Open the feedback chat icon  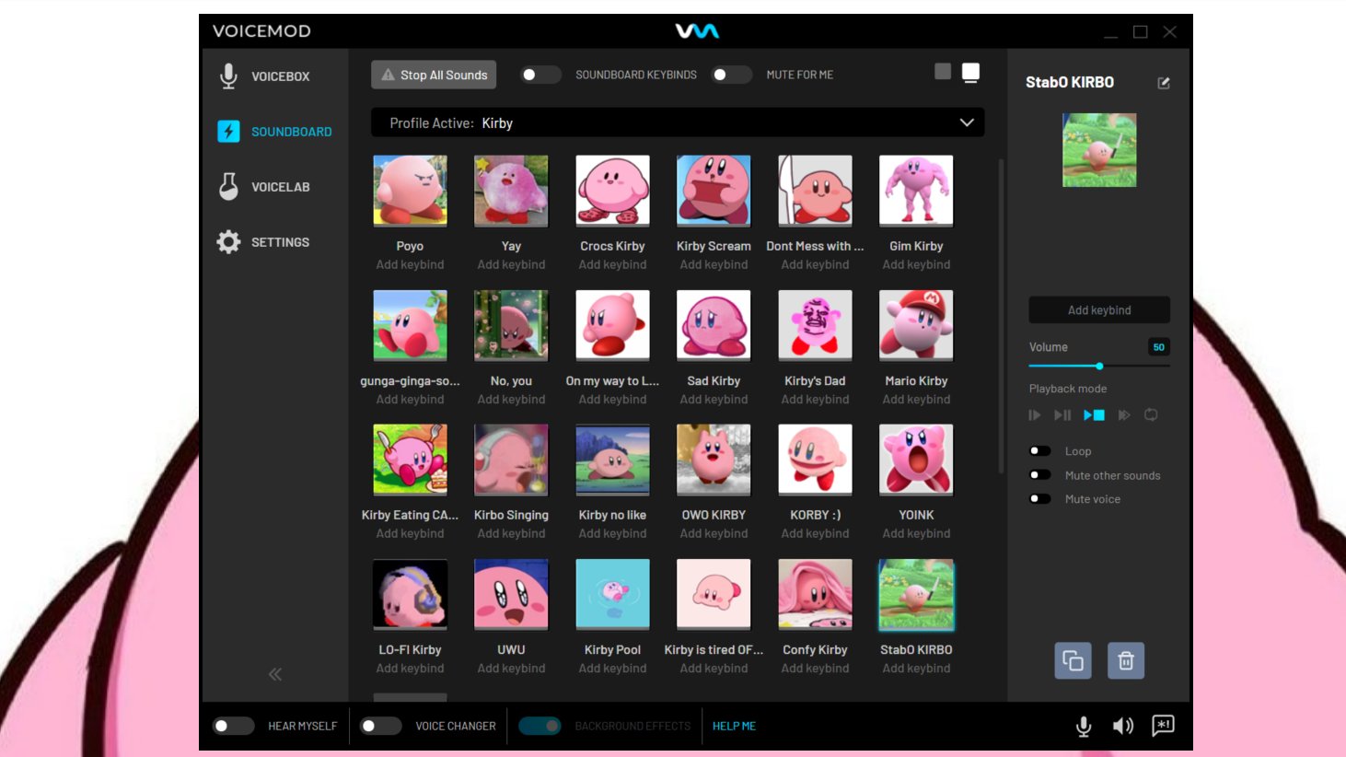pos(1163,726)
